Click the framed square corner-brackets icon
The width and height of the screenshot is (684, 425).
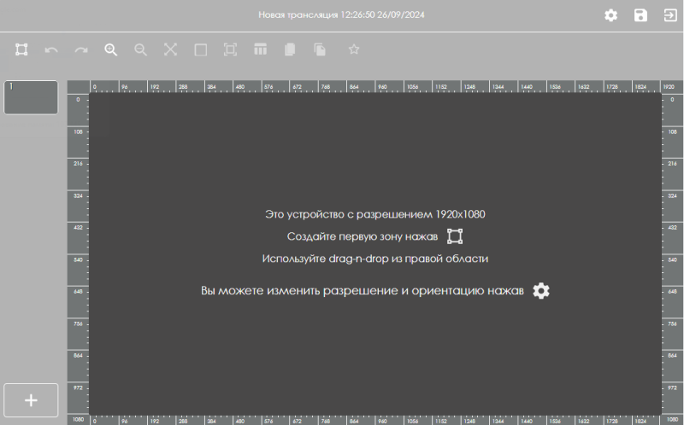tap(230, 49)
